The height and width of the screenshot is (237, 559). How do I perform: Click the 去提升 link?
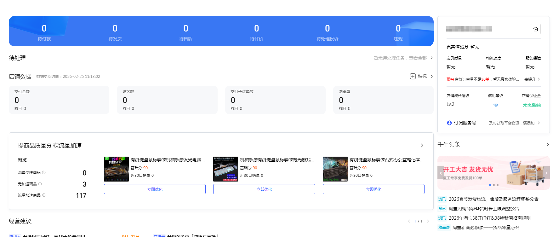tap(530, 79)
